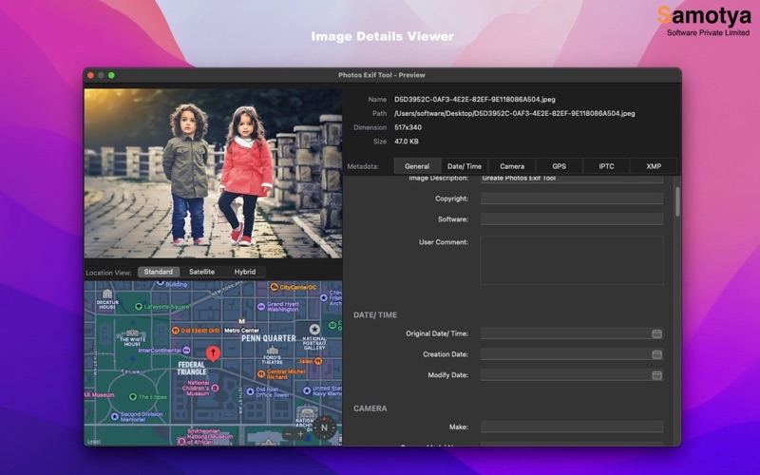Click Central Michel Richard marker
This screenshot has width=760, height=475.
coord(260,373)
